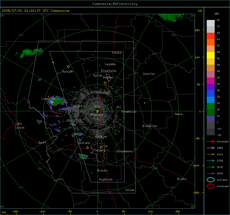Pick the magenta 39-42 dBZ color swatch
230x215 pixels.
(211, 81)
